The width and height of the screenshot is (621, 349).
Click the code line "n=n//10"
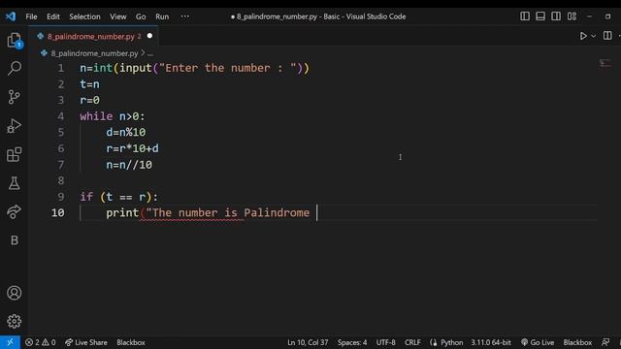coord(129,165)
